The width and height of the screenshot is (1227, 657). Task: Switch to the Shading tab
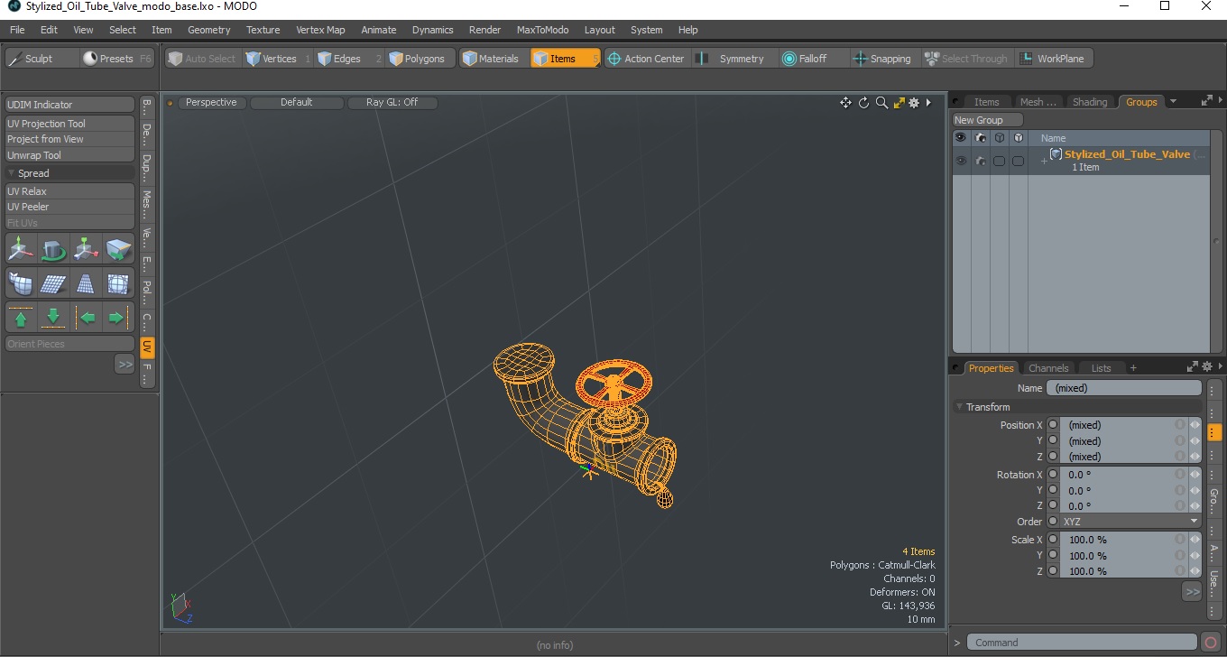(1090, 102)
